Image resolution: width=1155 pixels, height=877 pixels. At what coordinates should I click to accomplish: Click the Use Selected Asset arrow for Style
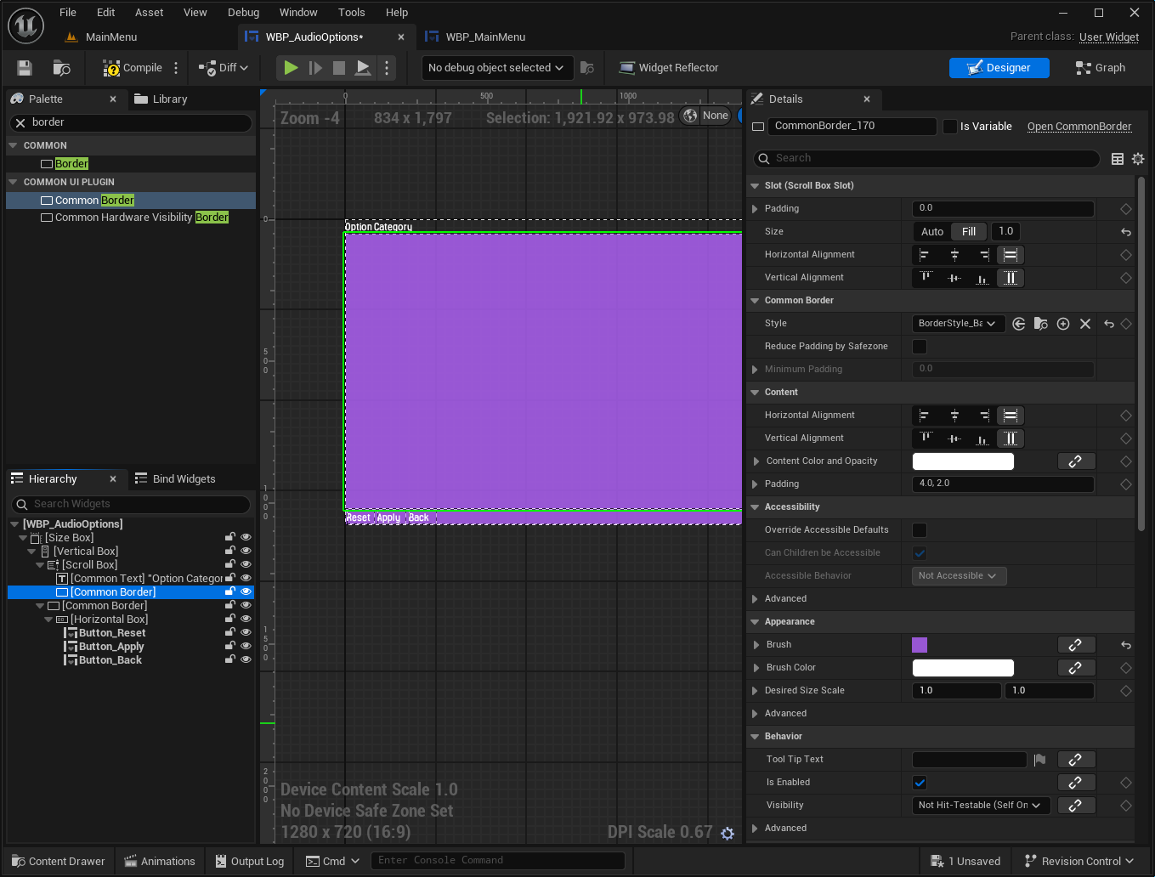[1018, 324]
